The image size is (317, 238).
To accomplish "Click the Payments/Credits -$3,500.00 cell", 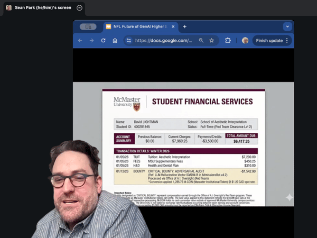I will [x=210, y=139].
